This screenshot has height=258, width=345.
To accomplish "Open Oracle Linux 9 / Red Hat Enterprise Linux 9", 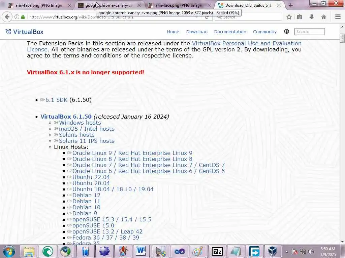I will (132, 153).
